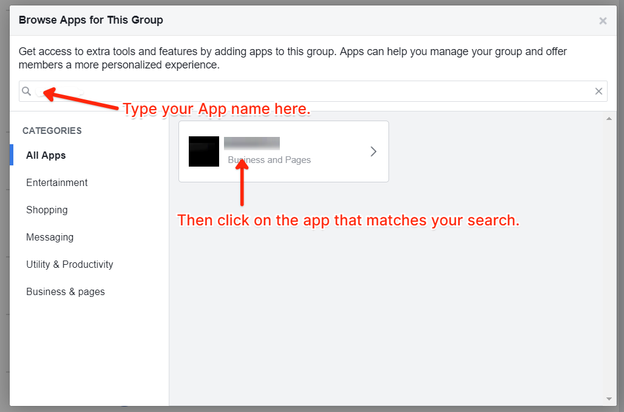Open Business & pages category
Image resolution: width=624 pixels, height=412 pixels.
click(66, 291)
